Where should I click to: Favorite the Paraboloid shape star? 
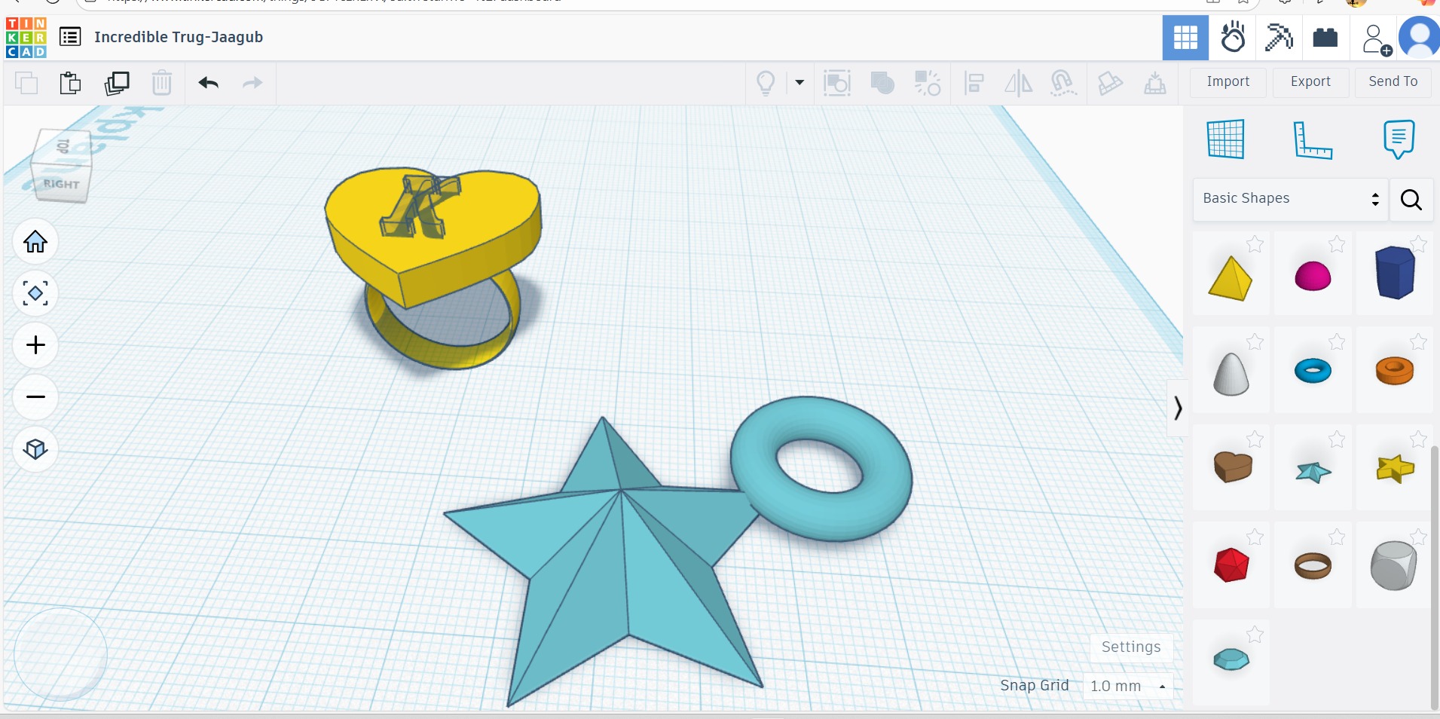pos(1255,341)
